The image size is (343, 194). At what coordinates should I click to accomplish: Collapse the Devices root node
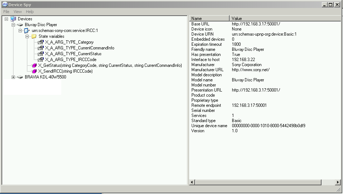[x=6, y=19]
